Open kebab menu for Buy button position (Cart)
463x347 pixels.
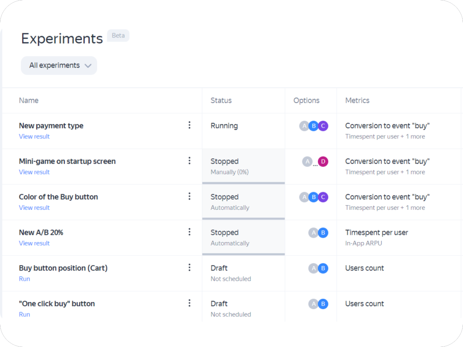coord(189,268)
